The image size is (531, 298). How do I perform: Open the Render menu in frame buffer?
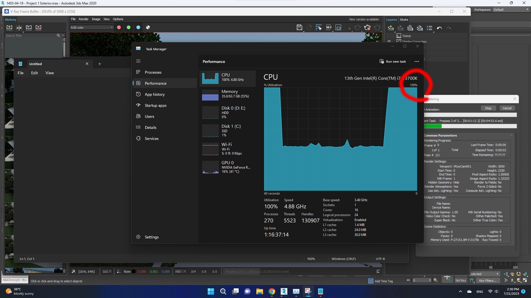tap(84, 19)
